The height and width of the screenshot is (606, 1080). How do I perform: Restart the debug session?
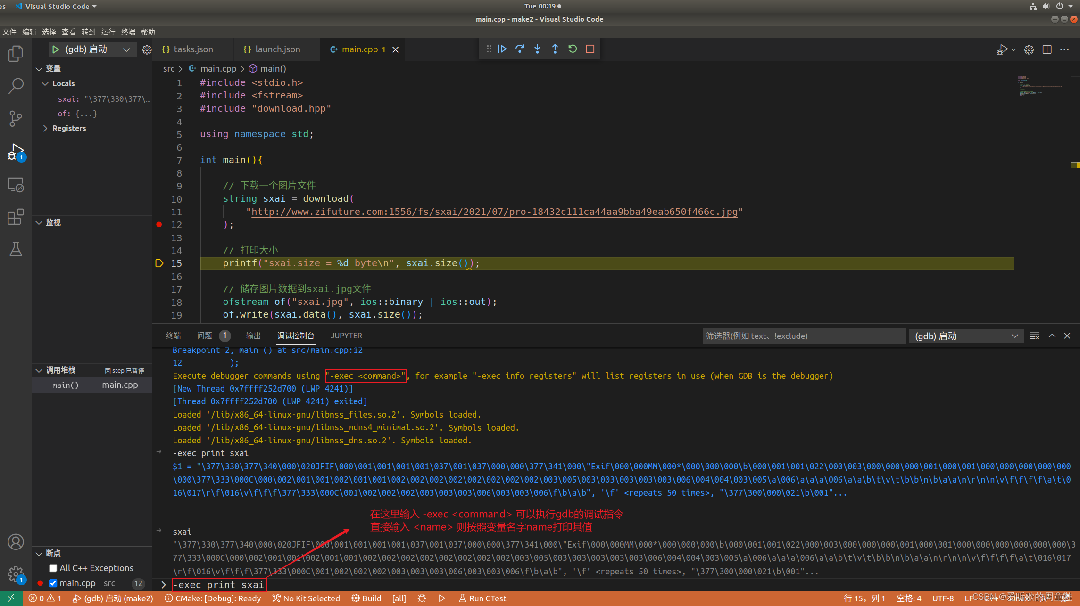click(573, 49)
